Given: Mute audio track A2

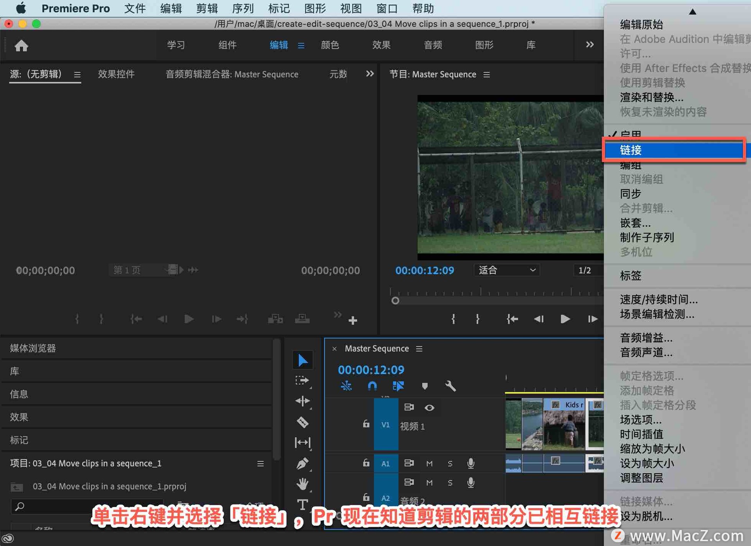Looking at the screenshot, I should click(429, 483).
